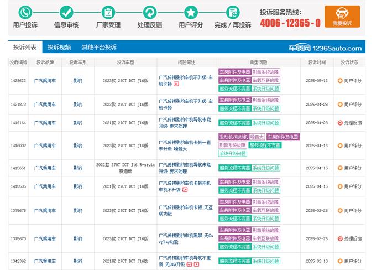
Task: Click the status icon in row 1342362
Action: (x=340, y=261)
